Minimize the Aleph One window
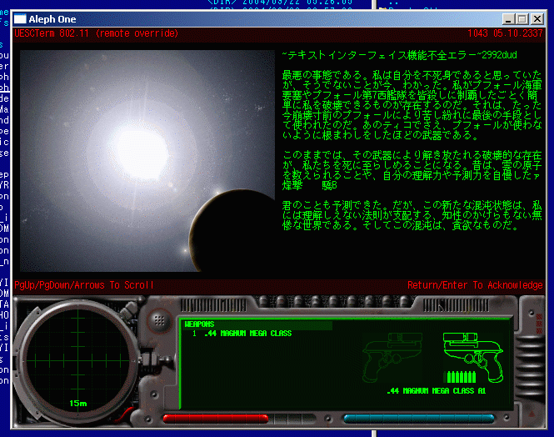This screenshot has width=554, height=437. [x=508, y=19]
